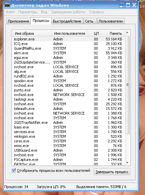
Task: Click the process list scroll up arrow
Action: click(x=127, y=33)
